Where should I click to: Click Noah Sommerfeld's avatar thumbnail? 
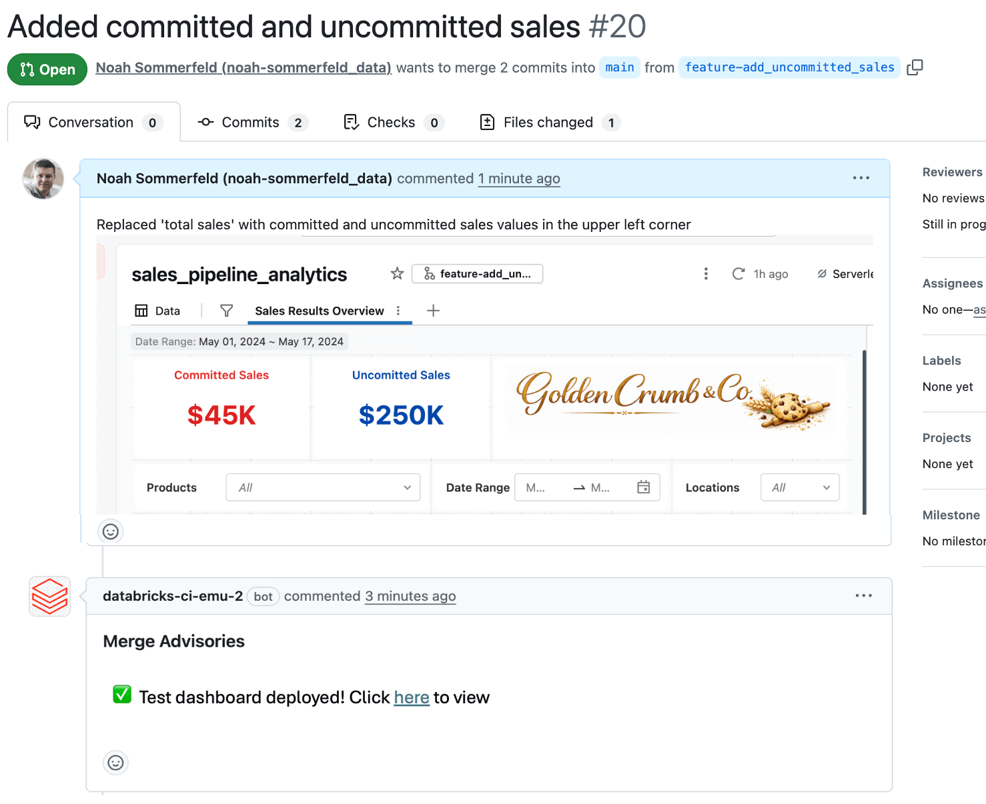[43, 179]
